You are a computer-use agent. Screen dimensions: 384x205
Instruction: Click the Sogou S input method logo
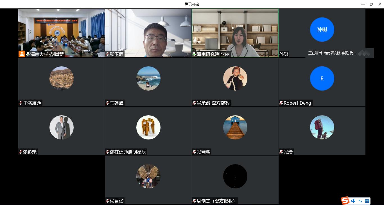[x=345, y=201]
